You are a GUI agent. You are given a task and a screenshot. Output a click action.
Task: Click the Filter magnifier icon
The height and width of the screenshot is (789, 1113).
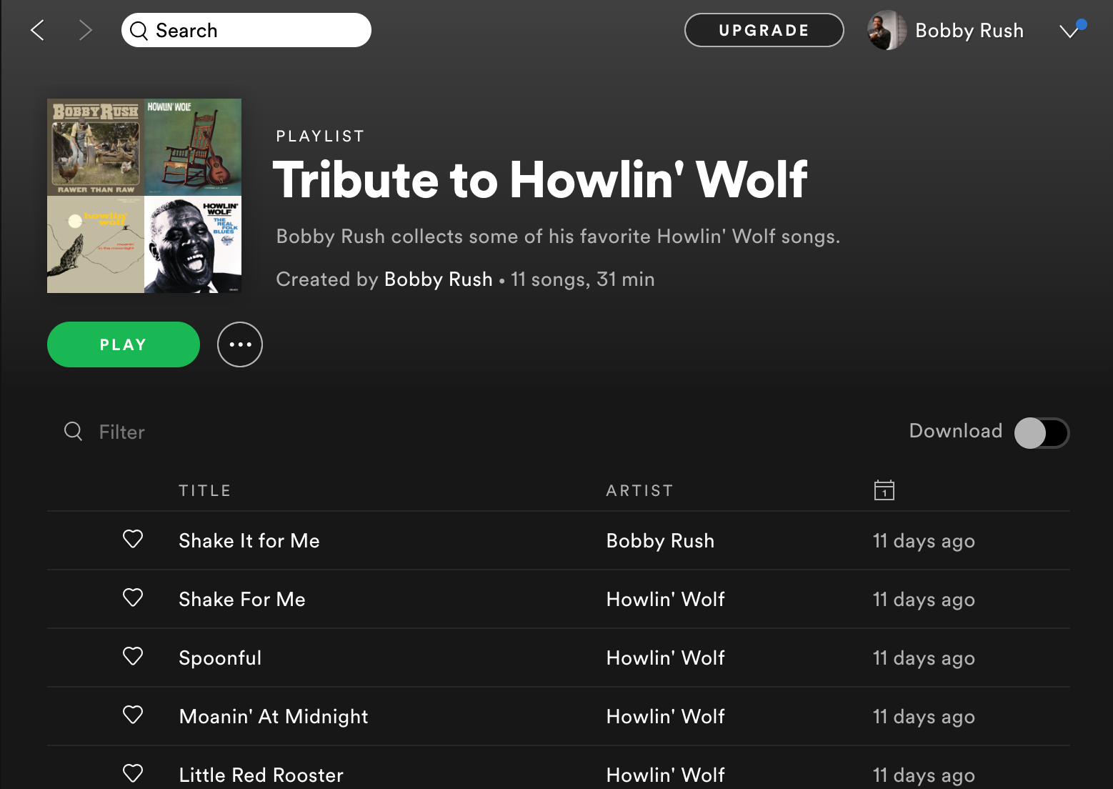pyautogui.click(x=74, y=431)
